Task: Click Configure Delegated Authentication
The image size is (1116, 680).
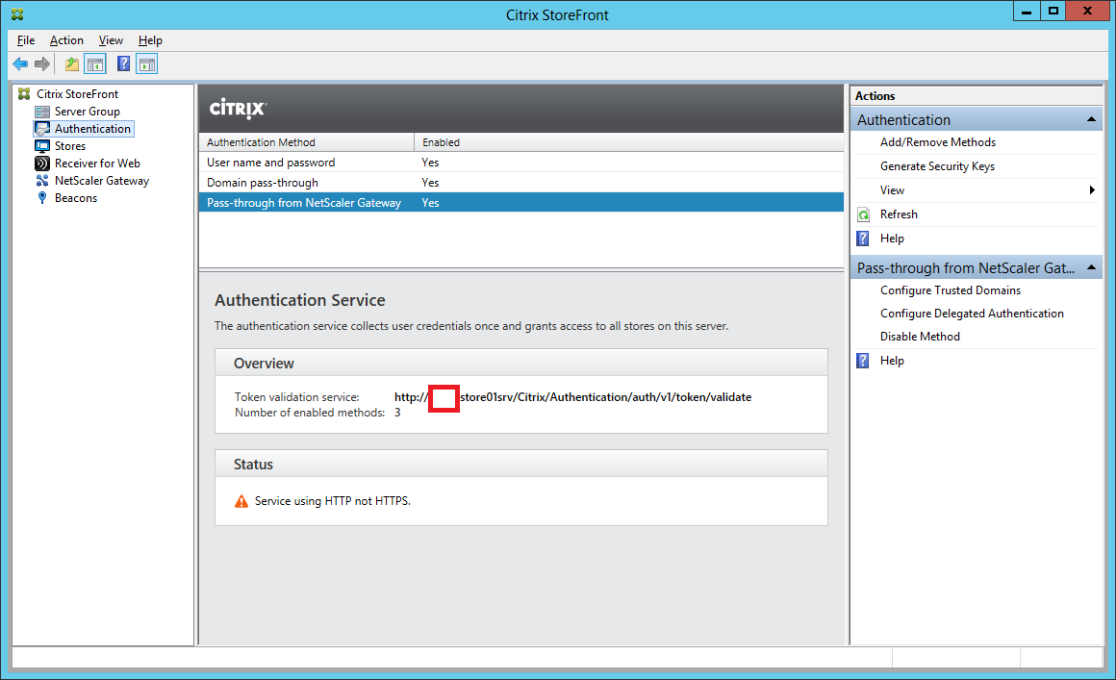Action: coord(972,314)
